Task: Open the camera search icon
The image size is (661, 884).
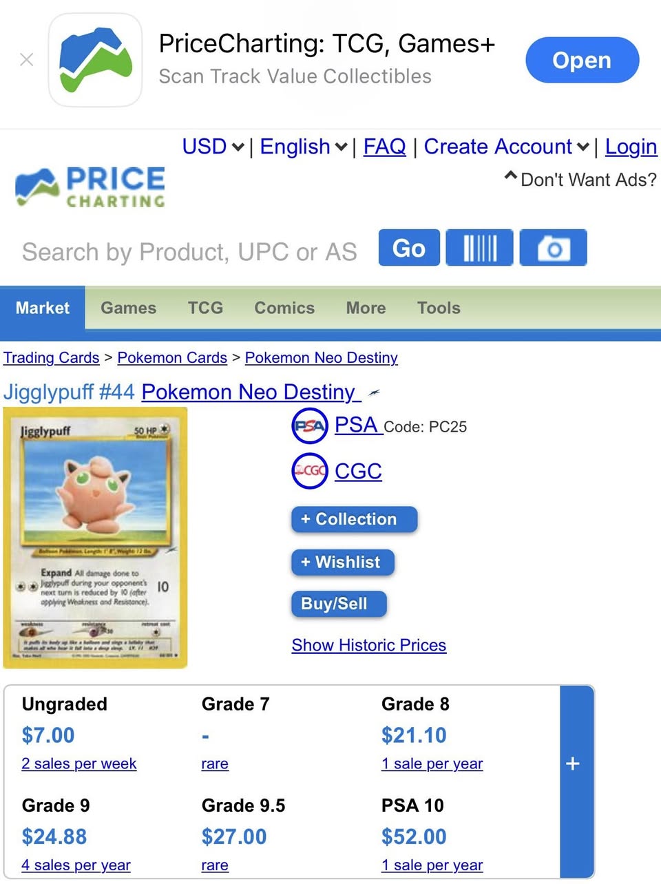Action: pos(553,248)
